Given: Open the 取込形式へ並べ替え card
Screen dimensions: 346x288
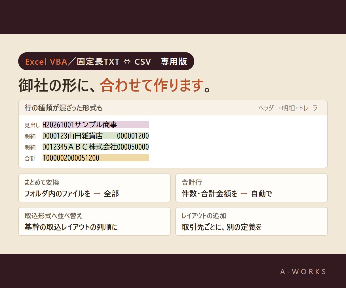Looking at the screenshot, I should click(x=94, y=221).
